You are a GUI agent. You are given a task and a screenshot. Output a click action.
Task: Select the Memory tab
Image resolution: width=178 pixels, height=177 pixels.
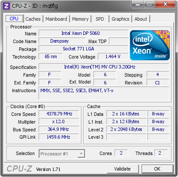click(x=80, y=19)
